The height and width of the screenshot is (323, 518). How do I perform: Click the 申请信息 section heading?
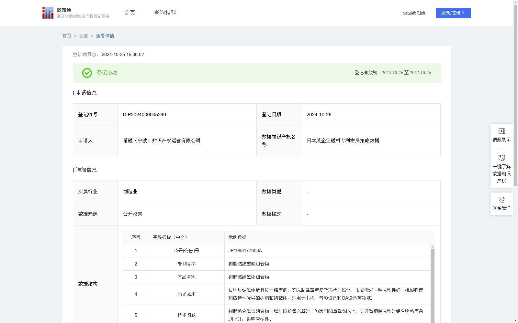coord(86,93)
